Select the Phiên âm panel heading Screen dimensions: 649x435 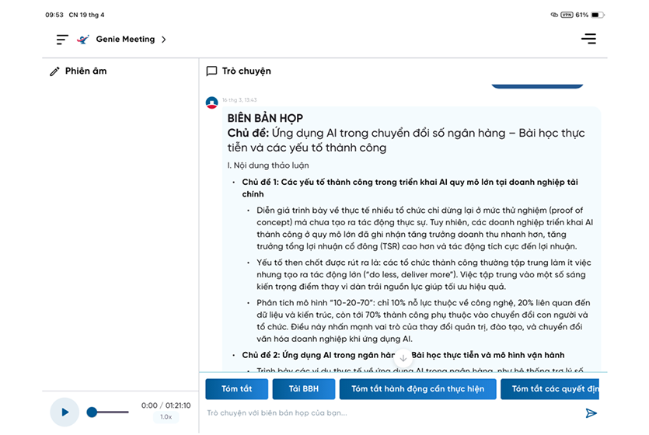click(x=85, y=71)
